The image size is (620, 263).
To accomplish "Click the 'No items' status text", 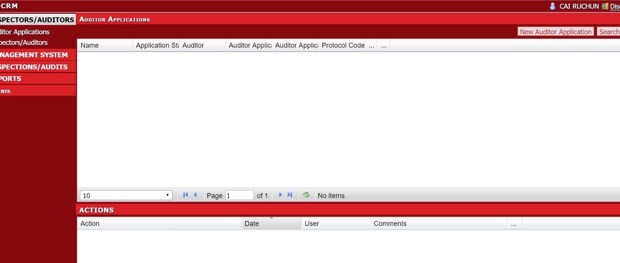I will 331,196.
